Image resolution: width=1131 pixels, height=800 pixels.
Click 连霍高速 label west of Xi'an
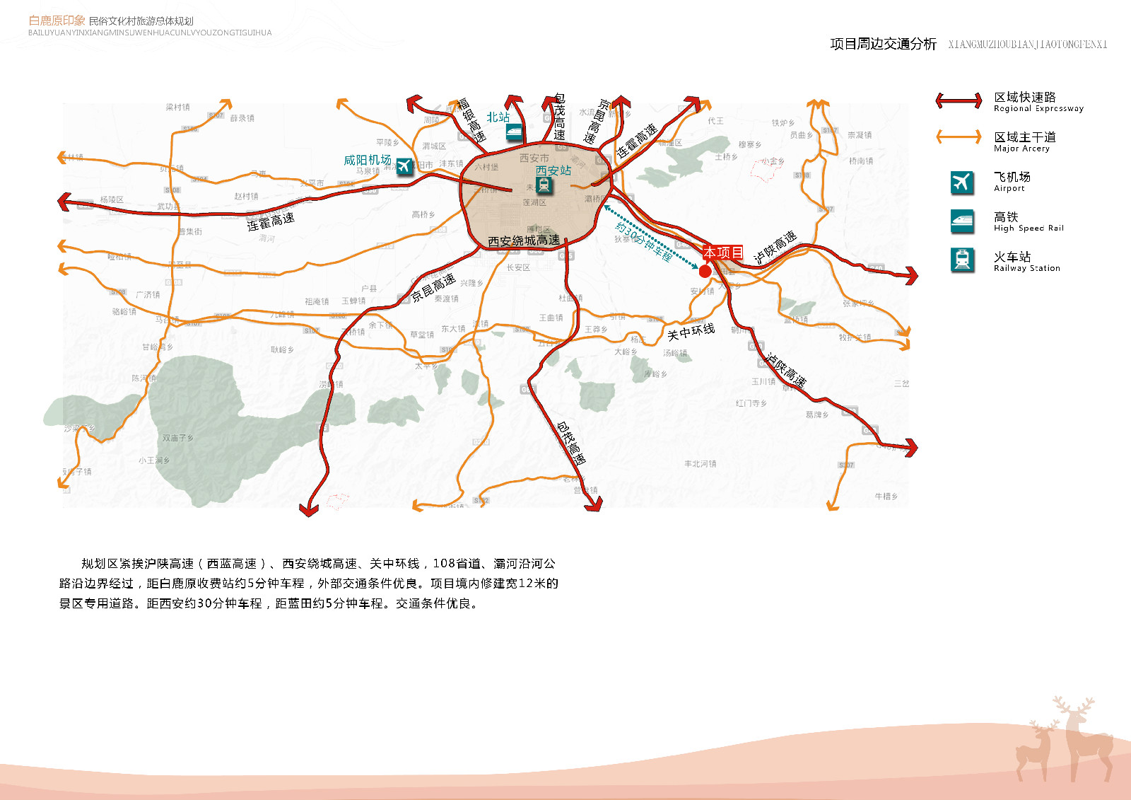(x=271, y=221)
